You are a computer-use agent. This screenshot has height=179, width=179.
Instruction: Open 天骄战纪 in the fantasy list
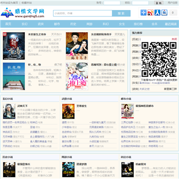click(x=7, y=146)
